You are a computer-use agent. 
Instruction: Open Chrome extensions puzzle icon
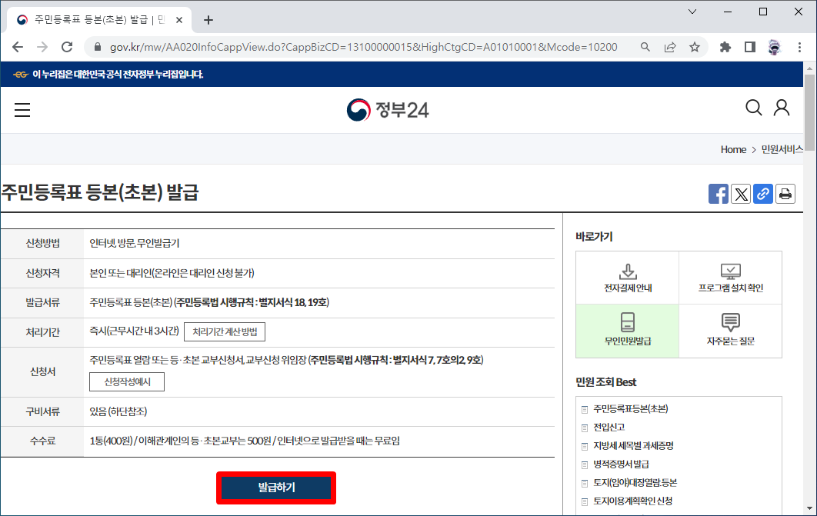click(x=725, y=48)
